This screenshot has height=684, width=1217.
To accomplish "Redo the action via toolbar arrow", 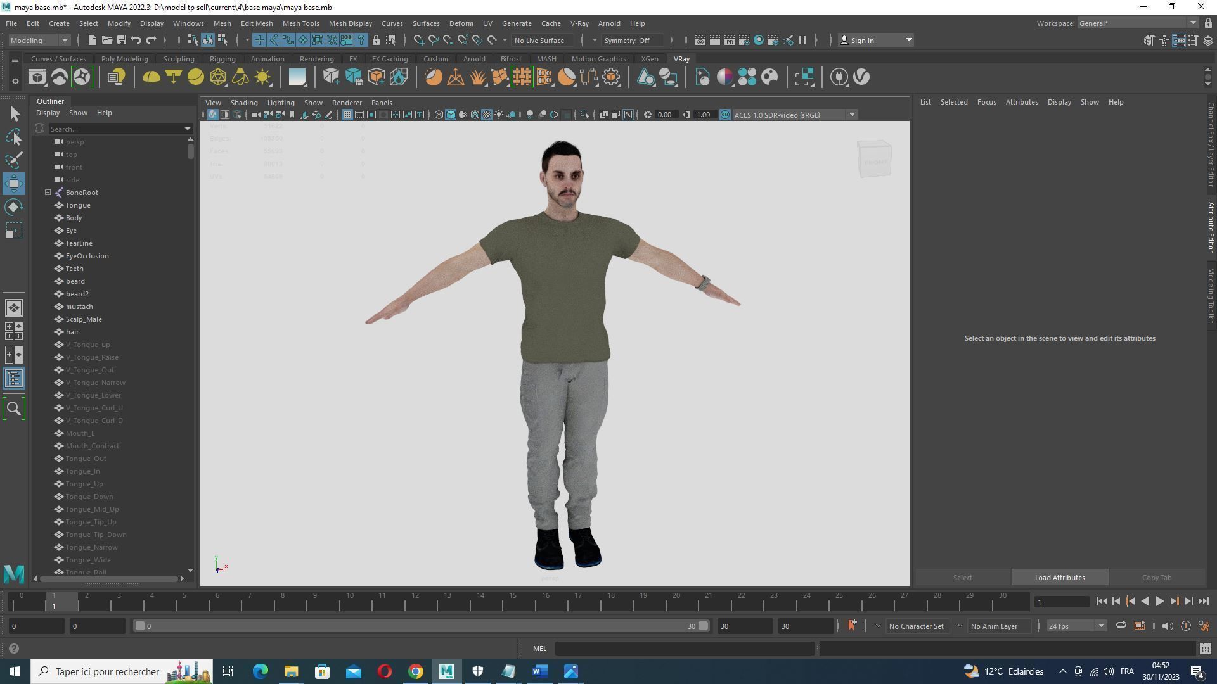I will click(151, 40).
